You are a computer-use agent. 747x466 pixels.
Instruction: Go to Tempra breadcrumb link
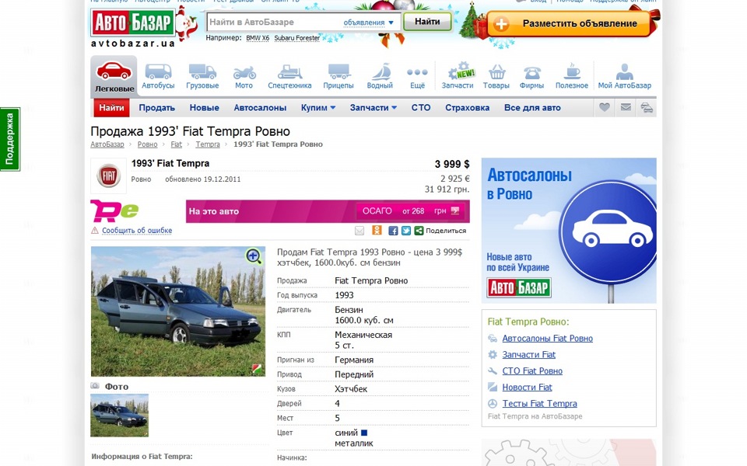(x=208, y=144)
